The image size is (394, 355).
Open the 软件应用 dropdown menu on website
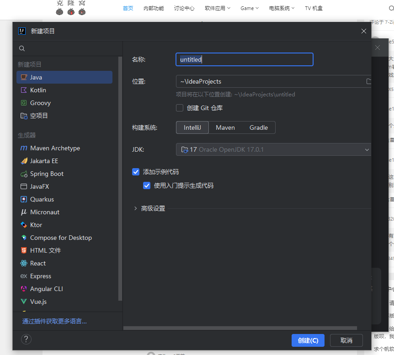(x=218, y=8)
